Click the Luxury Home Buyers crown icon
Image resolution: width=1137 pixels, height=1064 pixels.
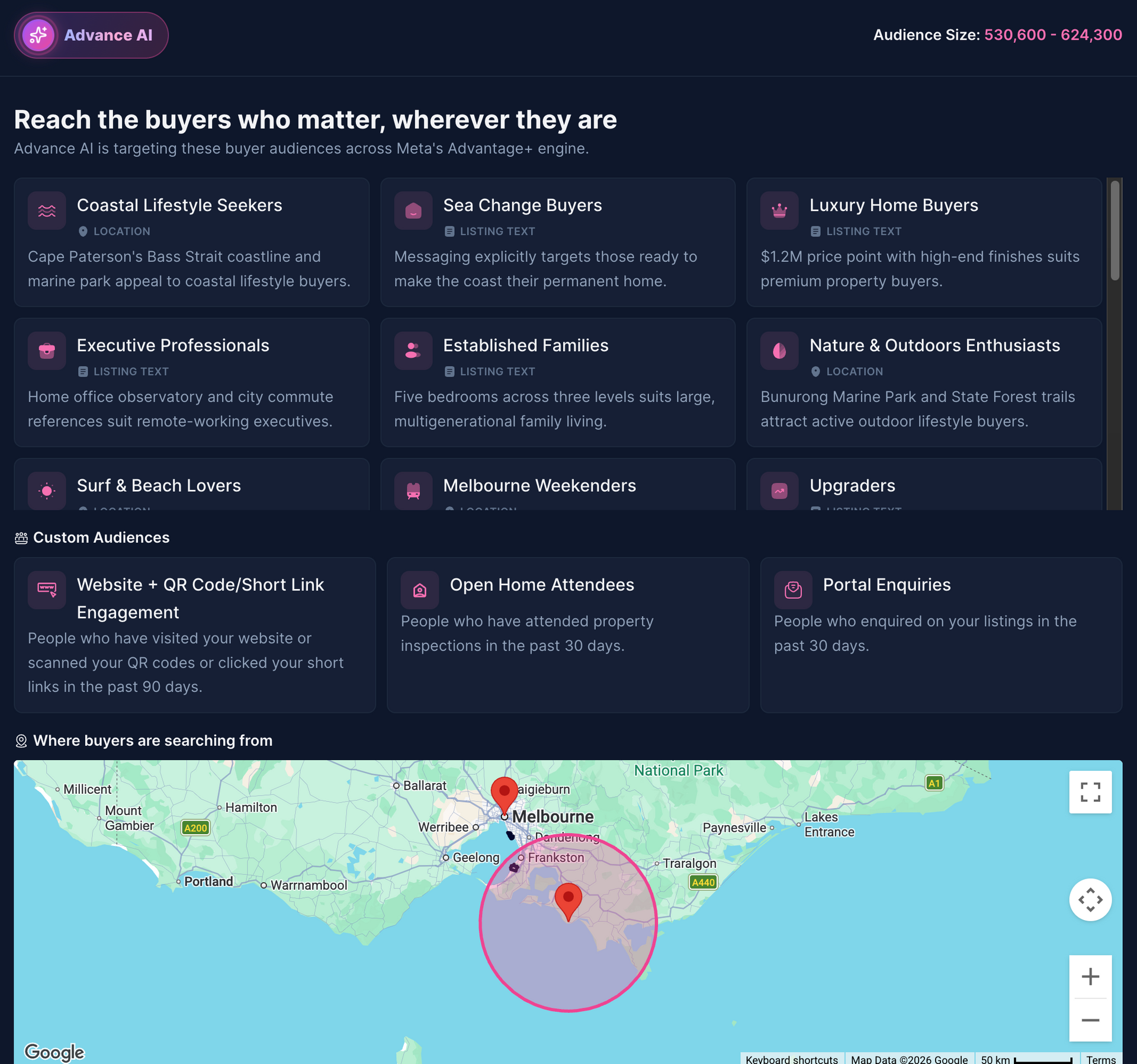779,210
